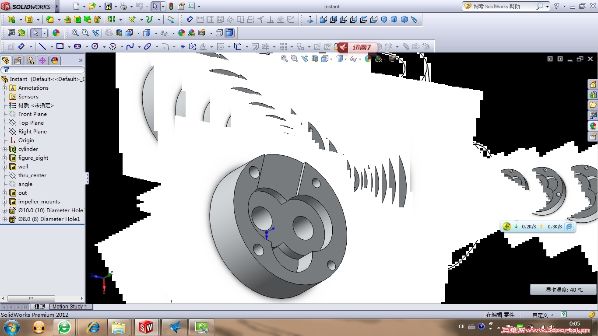The image size is (598, 336).
Task: Click the Zoom to Area icon in the View toolbar
Action: [85, 33]
